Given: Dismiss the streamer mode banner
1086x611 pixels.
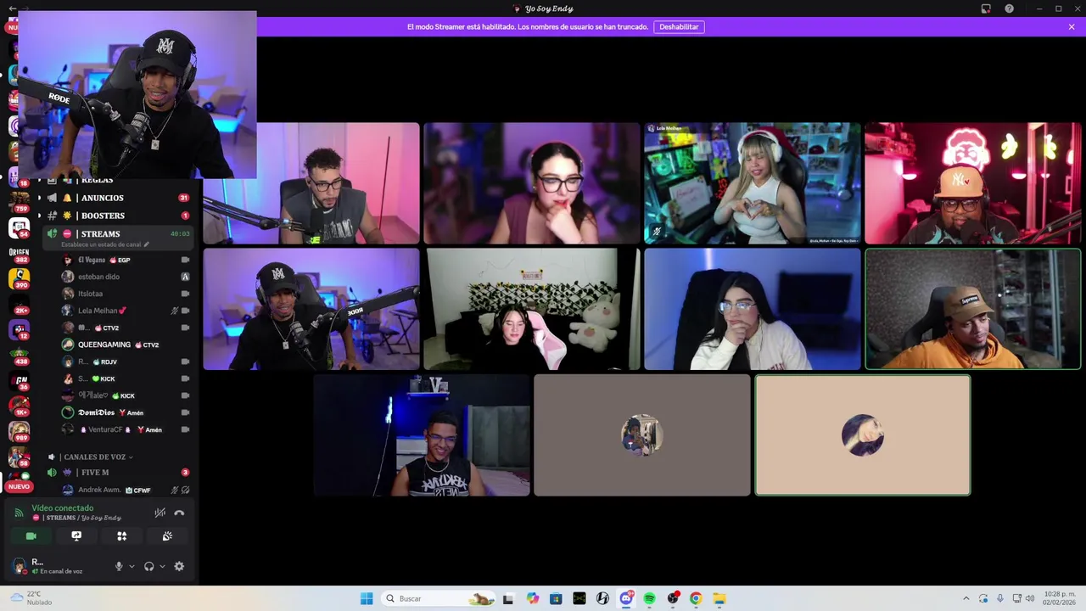Looking at the screenshot, I should coord(1072,27).
